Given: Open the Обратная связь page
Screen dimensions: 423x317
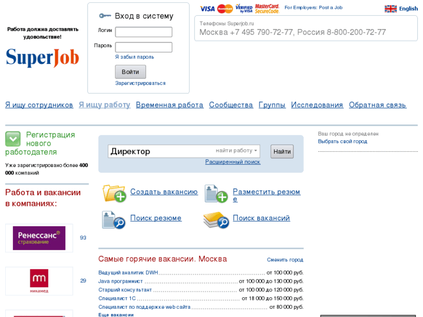Looking at the screenshot, I should click(378, 105).
